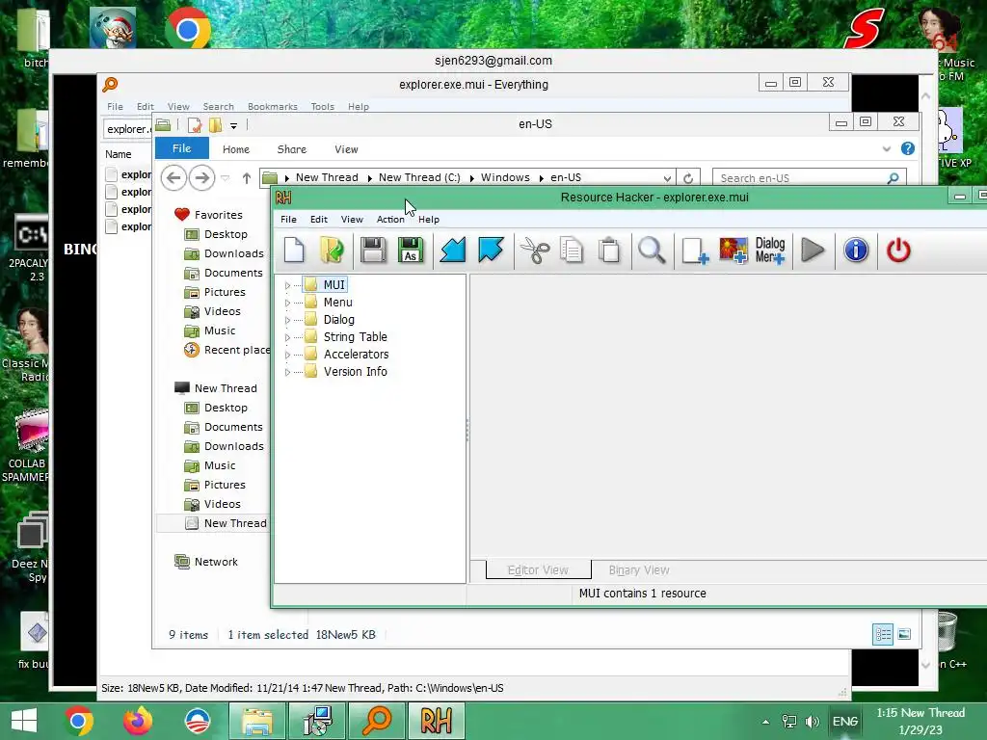
Task: Switch Explorer to details view icon
Action: tap(883, 634)
